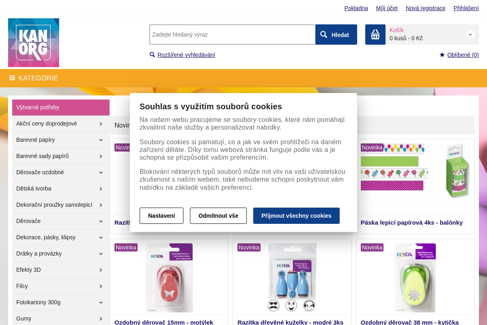Image resolution: width=487 pixels, height=325 pixels.
Task: Accept all cookies with Přijmout všechny cookies
Action: tap(296, 216)
